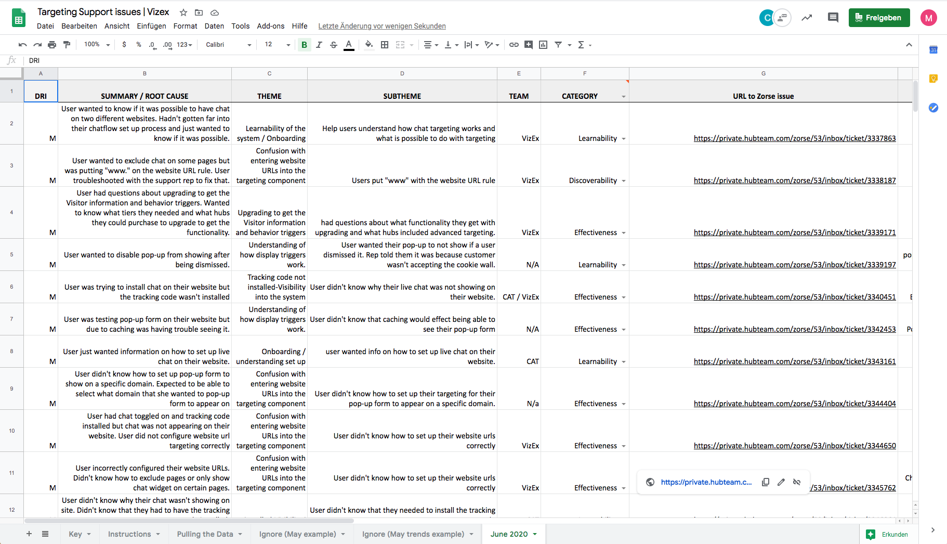The width and height of the screenshot is (947, 544).
Task: Open the text color picker
Action: pyautogui.click(x=349, y=45)
